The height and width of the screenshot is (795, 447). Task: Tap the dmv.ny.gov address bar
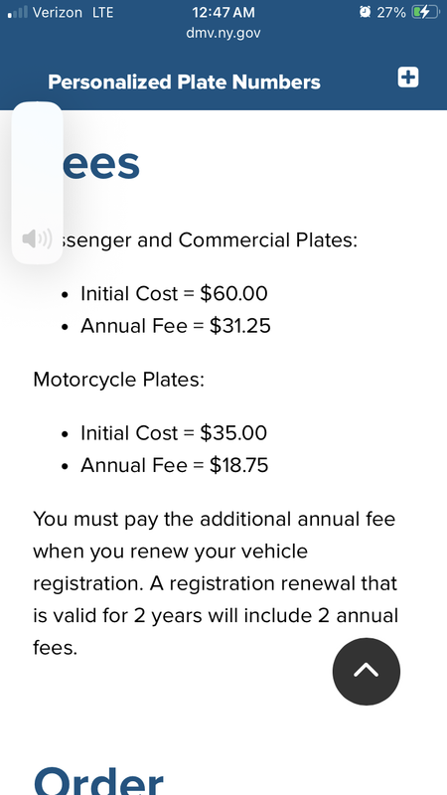coord(223,34)
